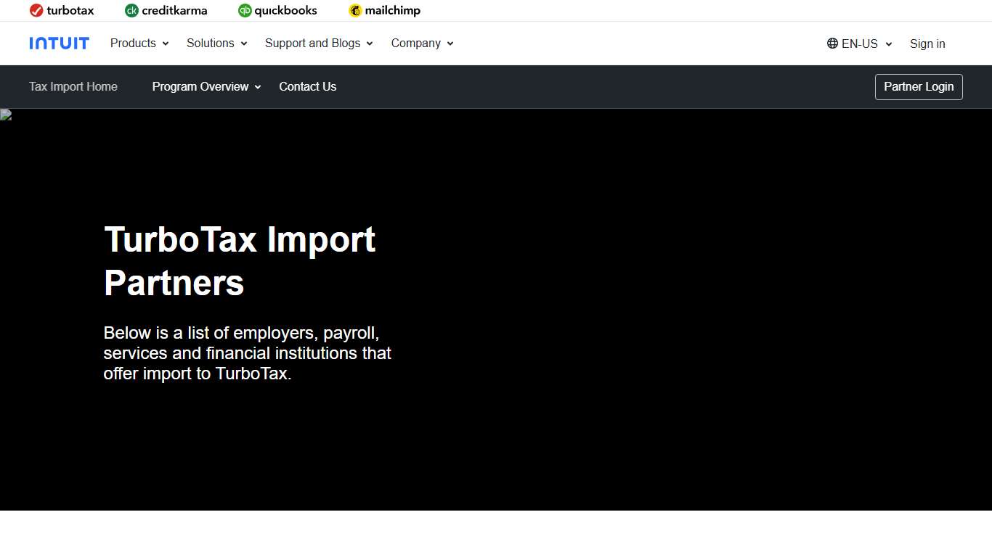Open the Contact Us page

pos(307,86)
